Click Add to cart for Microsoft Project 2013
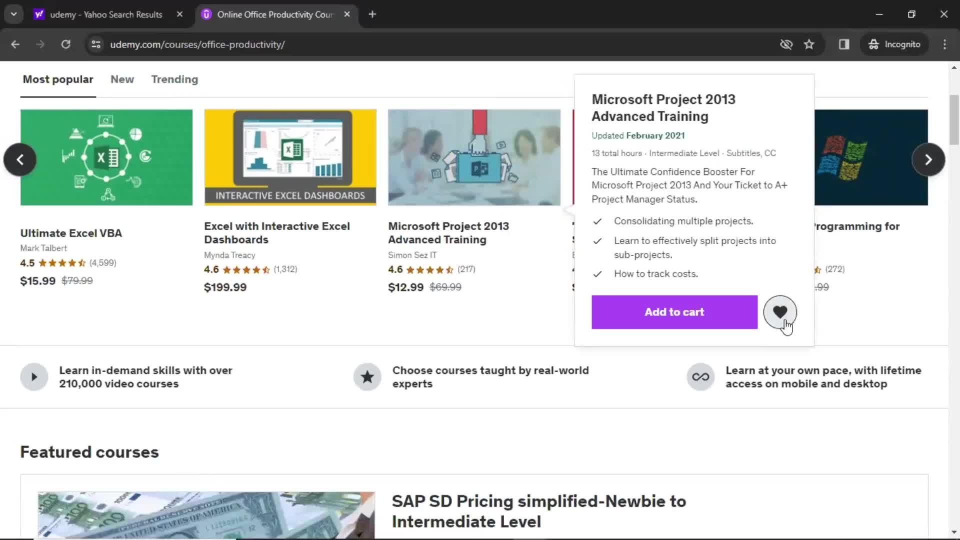The image size is (960, 540). pyautogui.click(x=674, y=312)
